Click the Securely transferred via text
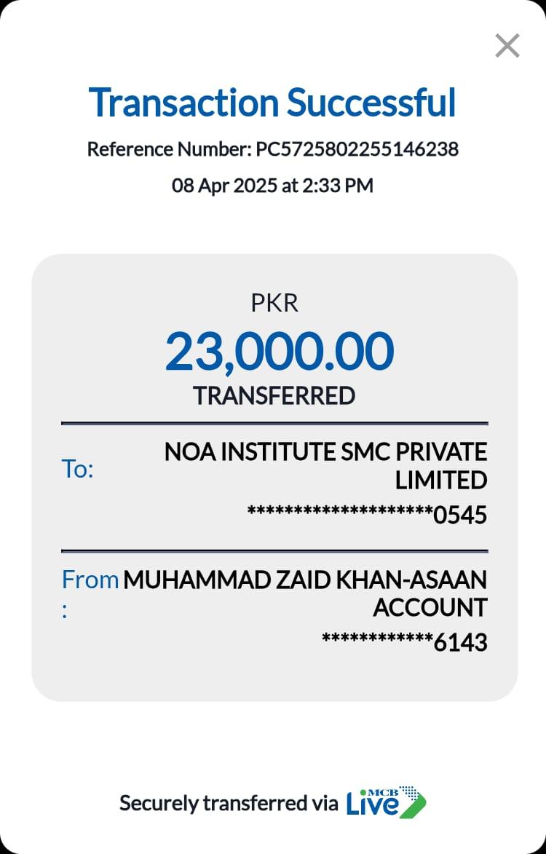The height and width of the screenshot is (854, 546). click(229, 803)
